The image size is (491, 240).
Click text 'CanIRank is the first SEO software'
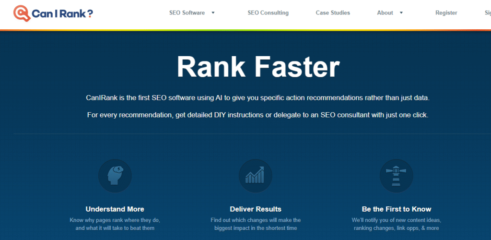tap(140, 98)
